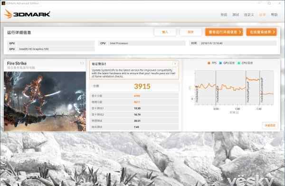This screenshot has width=285, height=186.
Task: Click the Load white button
Action: coord(165,32)
